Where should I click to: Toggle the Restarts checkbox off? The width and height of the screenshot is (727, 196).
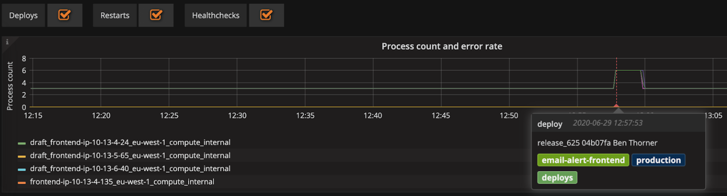tap(156, 15)
